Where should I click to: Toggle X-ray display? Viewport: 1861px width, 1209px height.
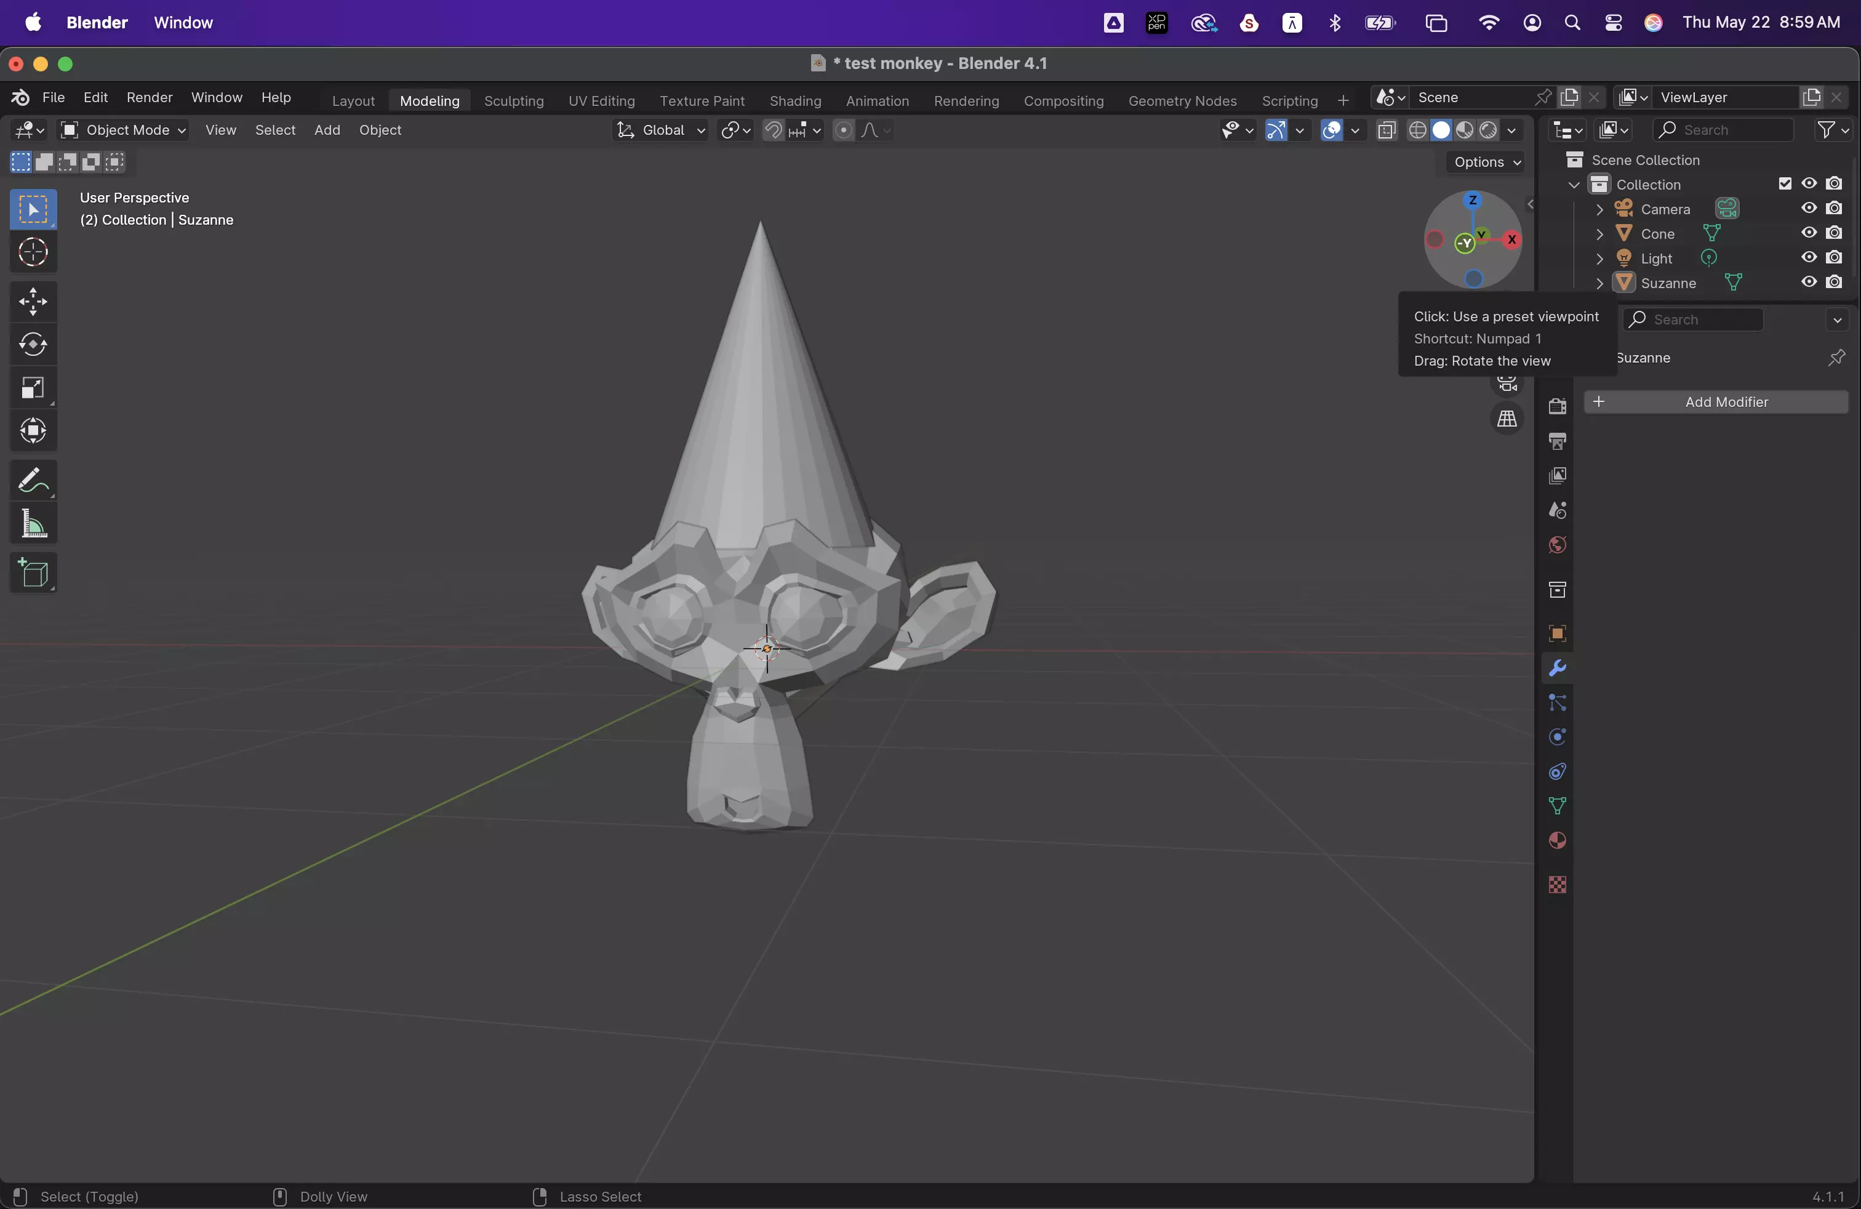tap(1387, 130)
